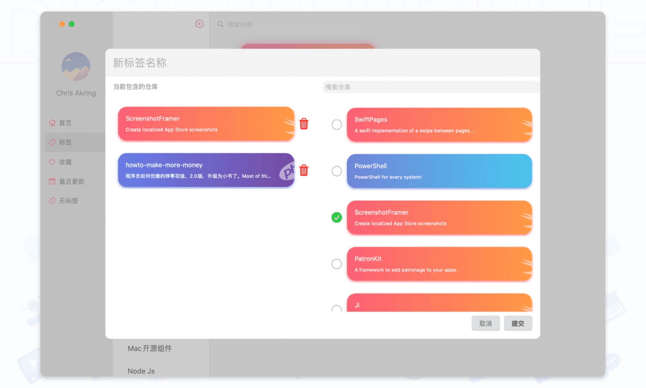
Task: Delete ScreenshotFramer from included repositories
Action: [304, 124]
